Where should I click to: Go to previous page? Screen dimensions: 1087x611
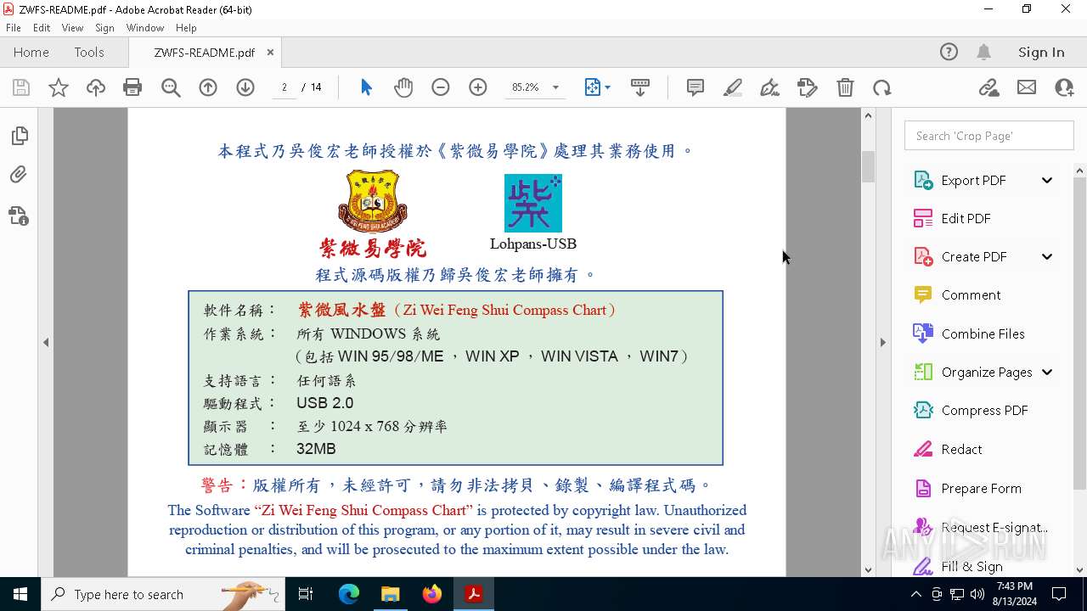(208, 87)
